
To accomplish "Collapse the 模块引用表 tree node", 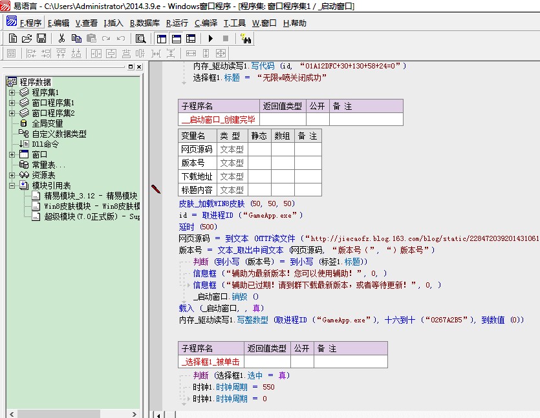I will click(x=12, y=185).
